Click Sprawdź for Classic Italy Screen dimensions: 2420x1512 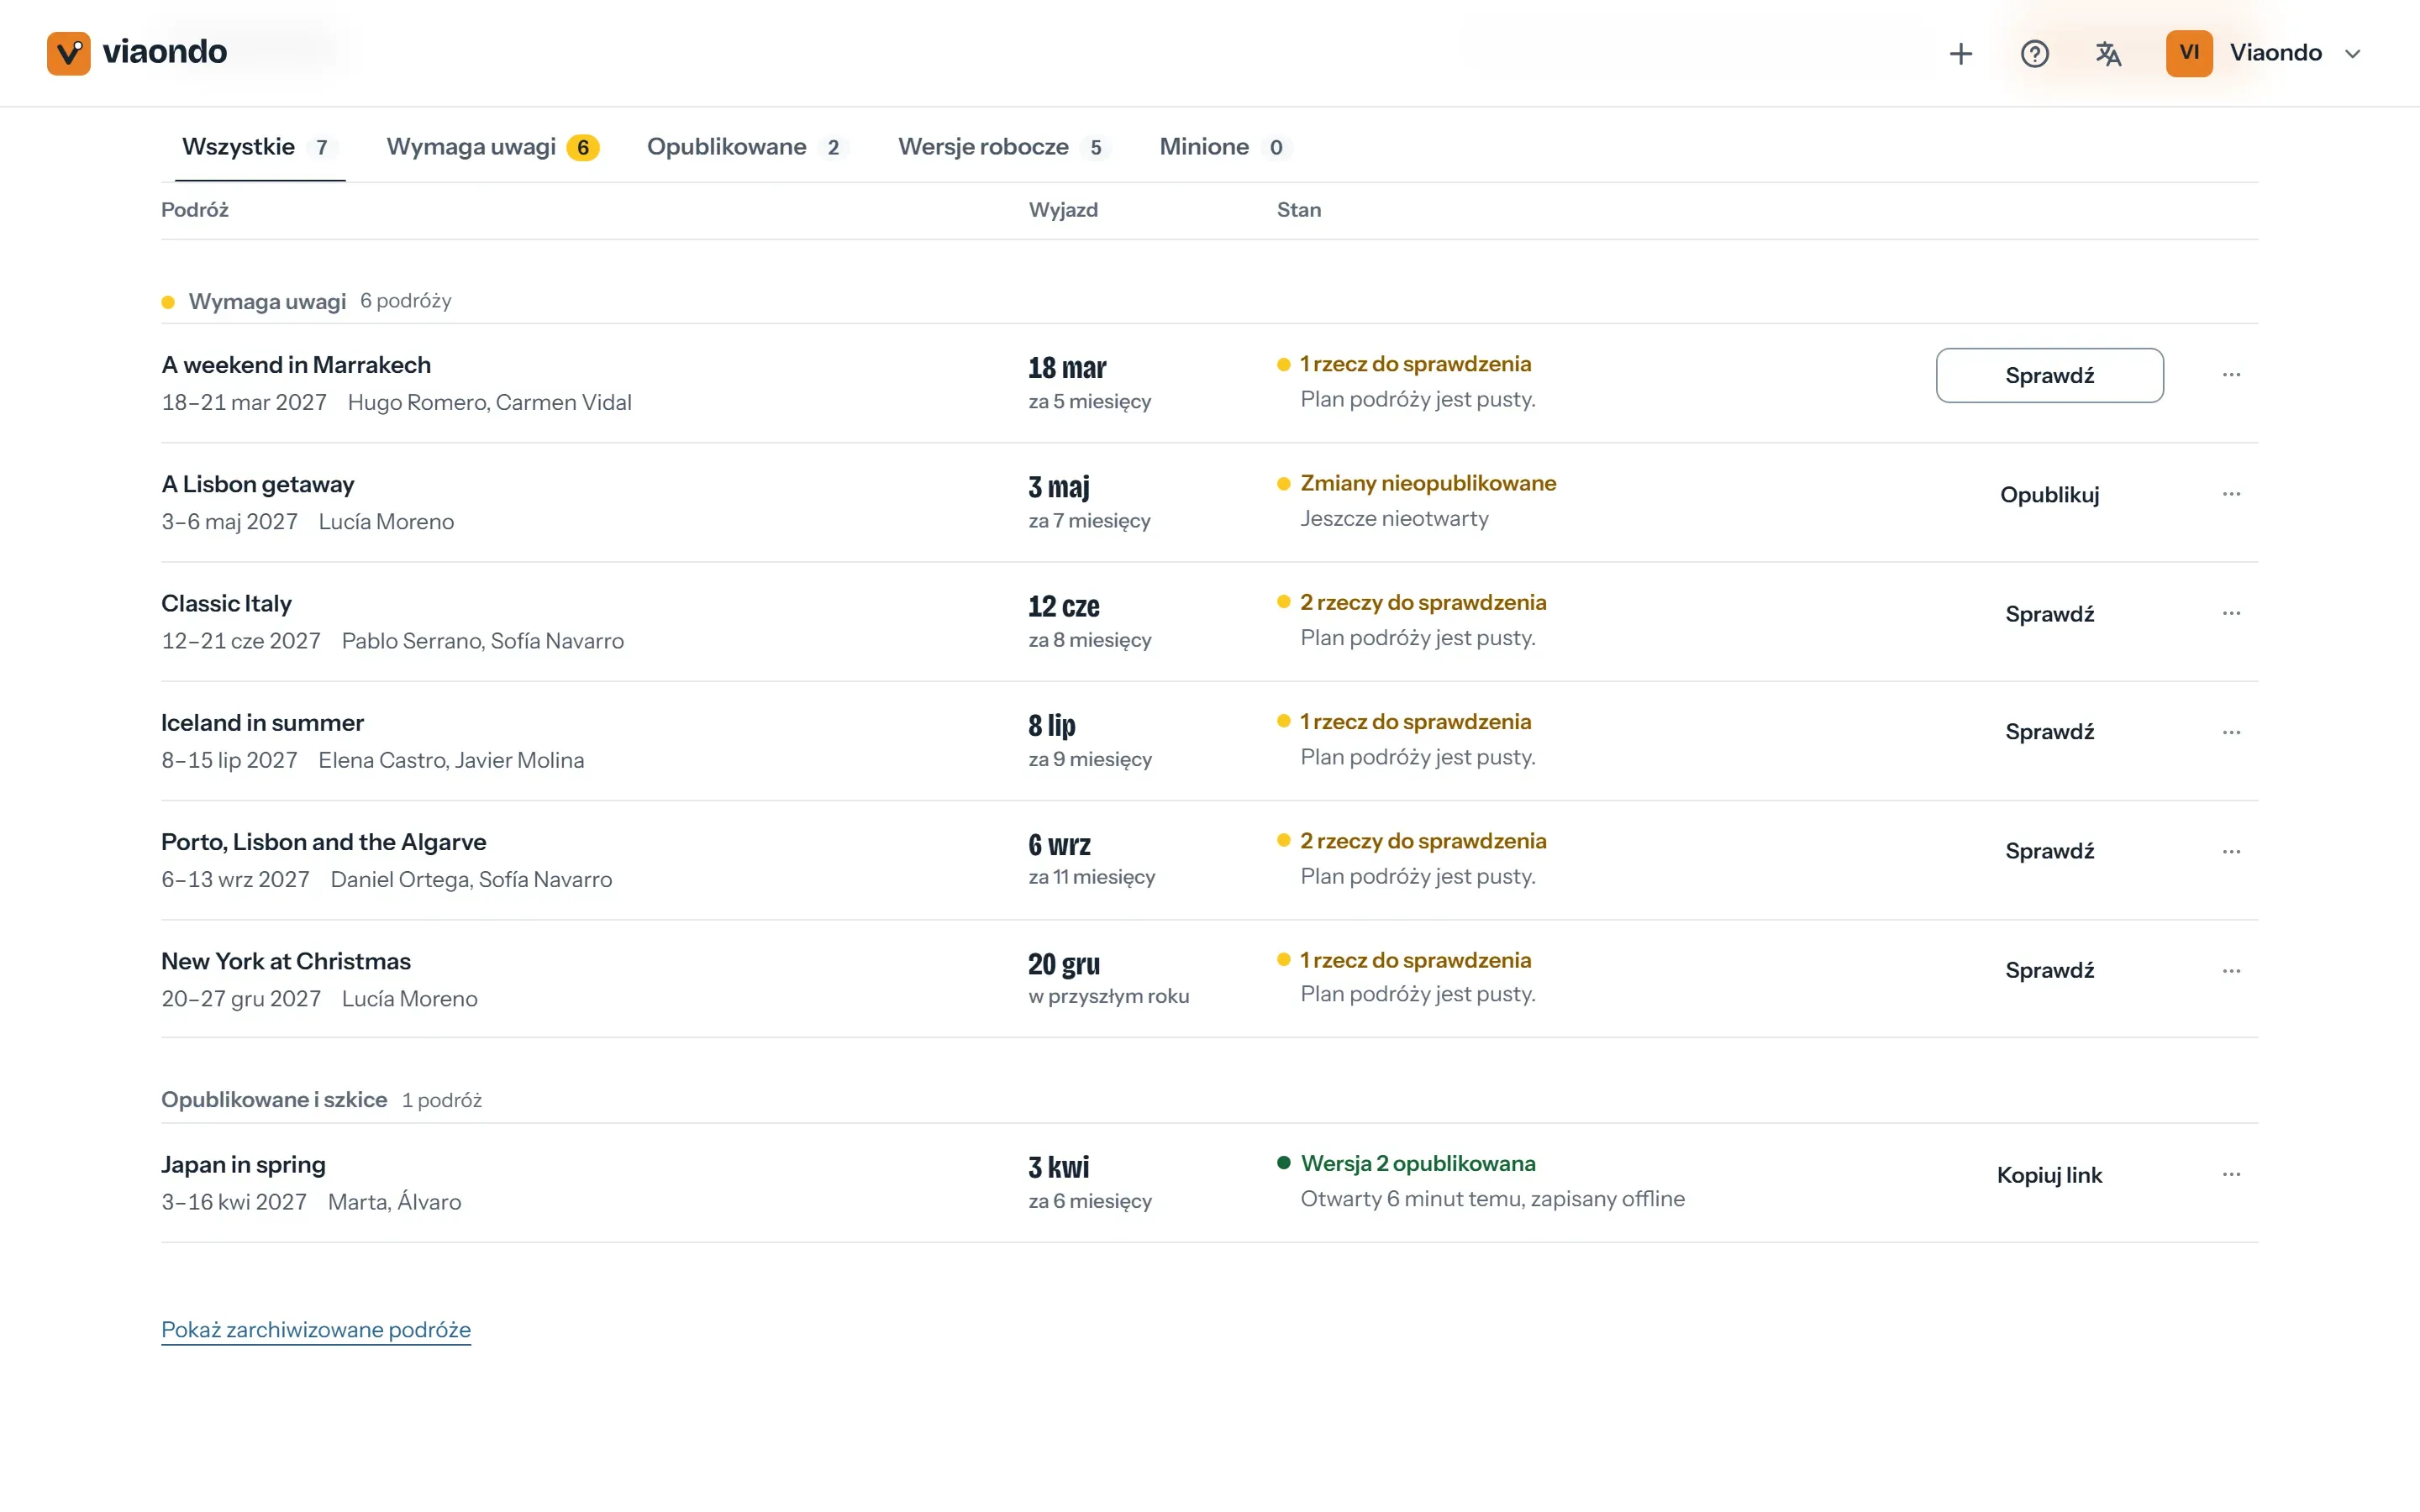[x=2049, y=613]
